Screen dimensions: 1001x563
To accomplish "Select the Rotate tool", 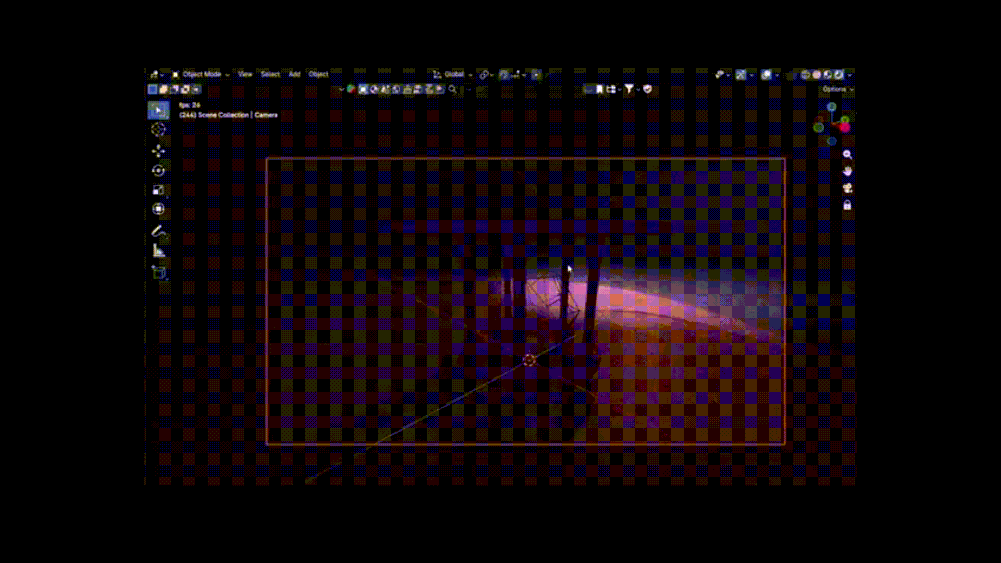I will point(158,170).
